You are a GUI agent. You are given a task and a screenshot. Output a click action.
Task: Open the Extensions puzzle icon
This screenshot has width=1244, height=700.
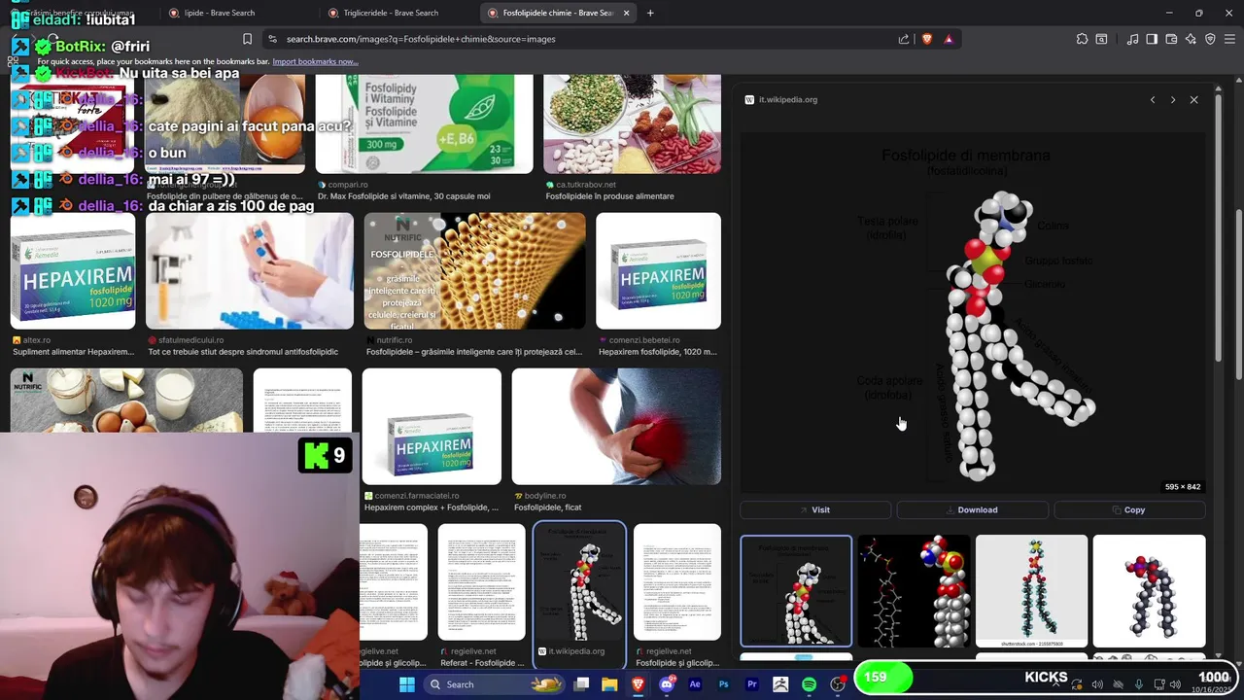(1082, 39)
